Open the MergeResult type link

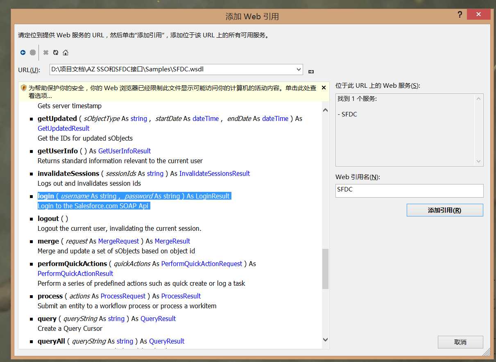[x=172, y=241]
